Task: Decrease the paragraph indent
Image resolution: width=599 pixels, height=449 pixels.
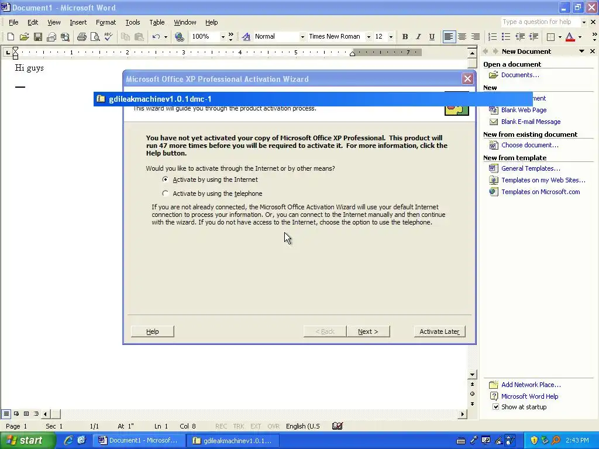Action: point(520,37)
